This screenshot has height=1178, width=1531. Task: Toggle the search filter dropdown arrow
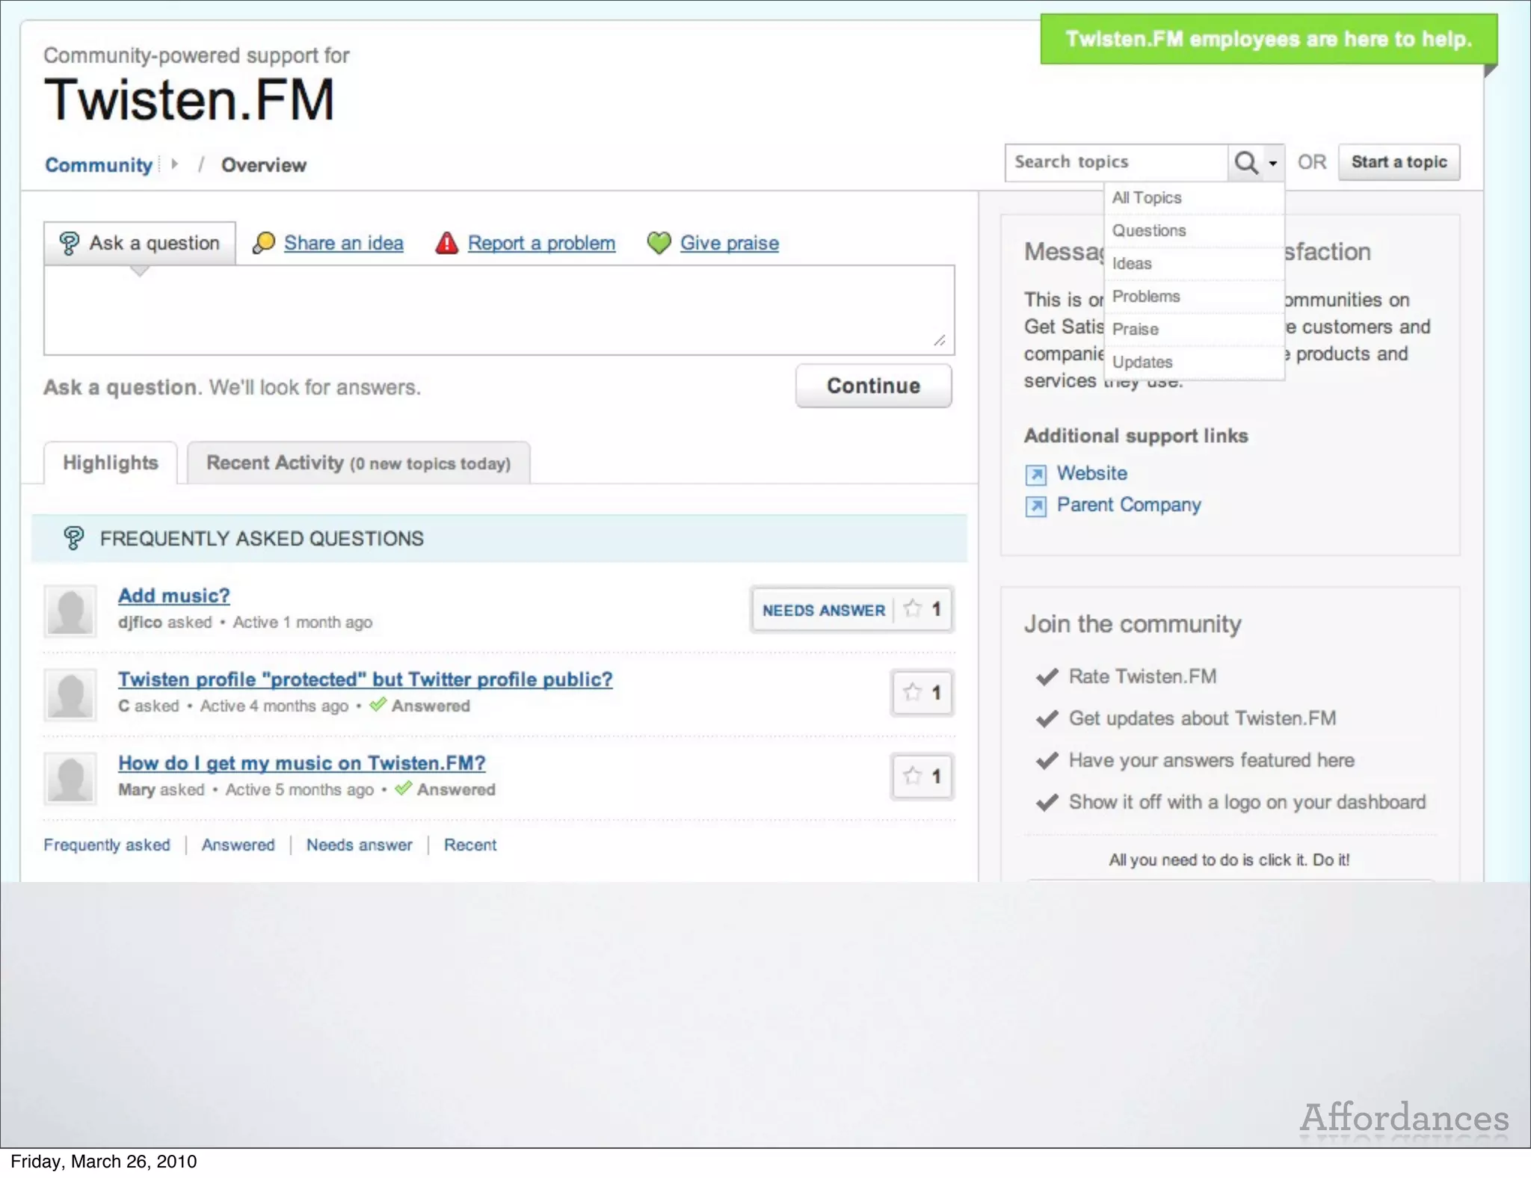(1272, 163)
